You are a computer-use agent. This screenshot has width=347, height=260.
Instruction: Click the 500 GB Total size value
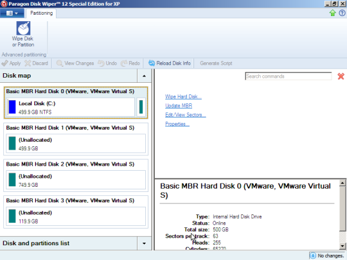(220, 230)
